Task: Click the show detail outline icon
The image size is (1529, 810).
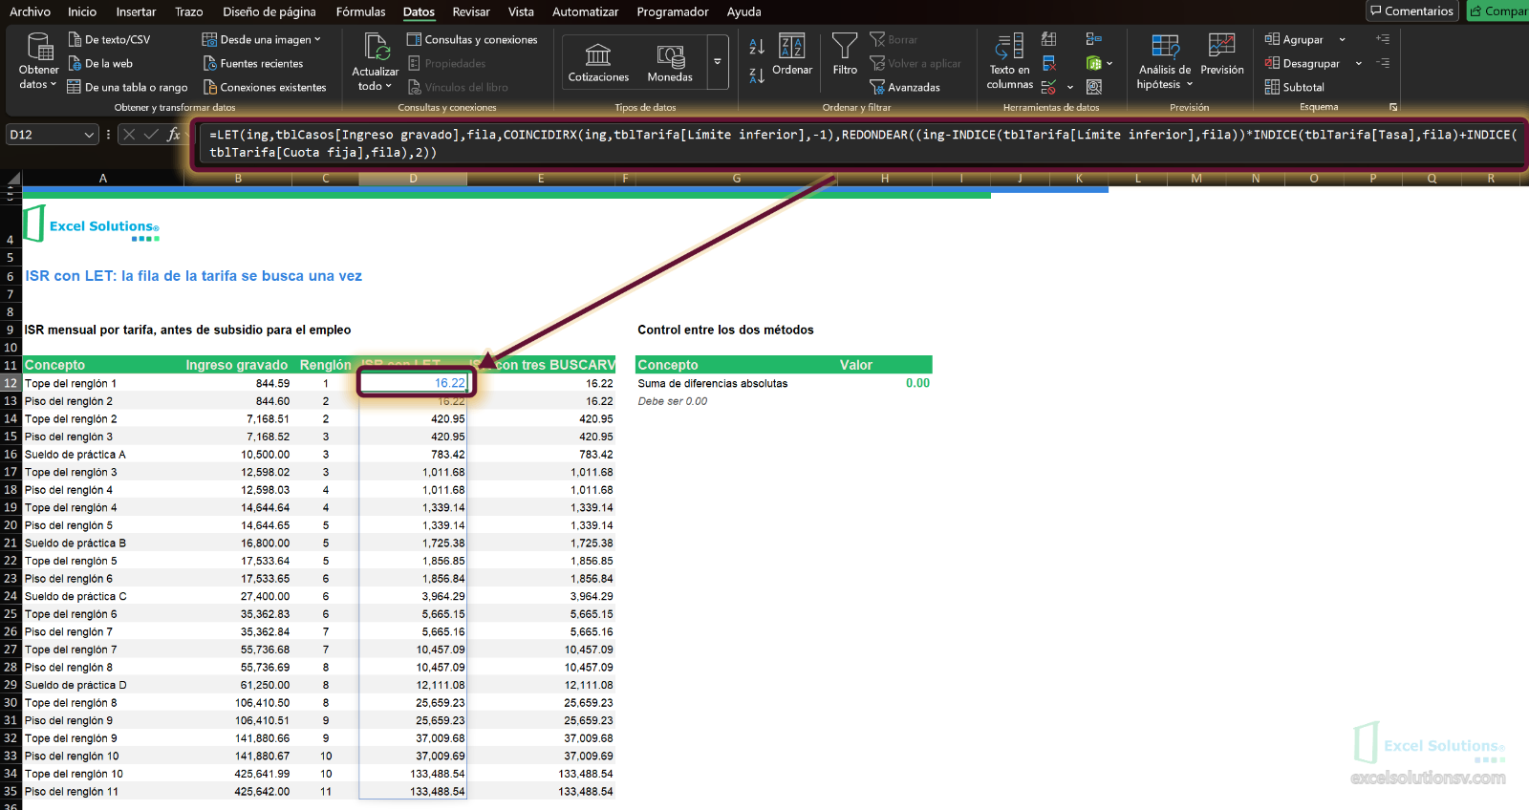Action: [1383, 39]
